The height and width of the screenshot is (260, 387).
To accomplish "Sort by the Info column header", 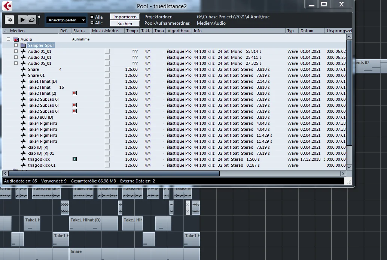I will coord(238,31).
